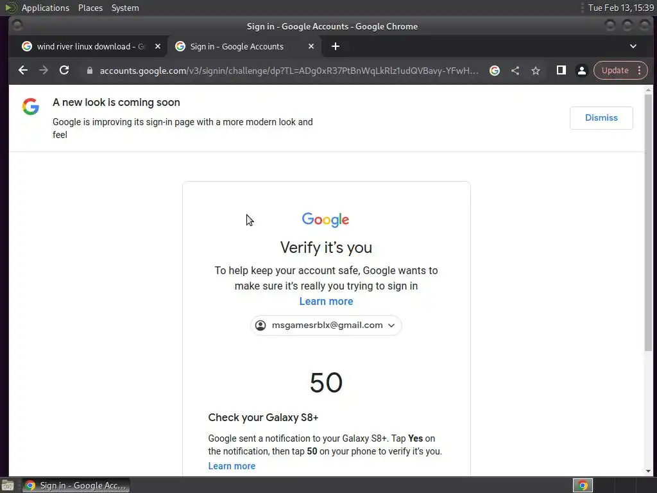Click the Google icon in address bar
The width and height of the screenshot is (657, 493).
495,71
